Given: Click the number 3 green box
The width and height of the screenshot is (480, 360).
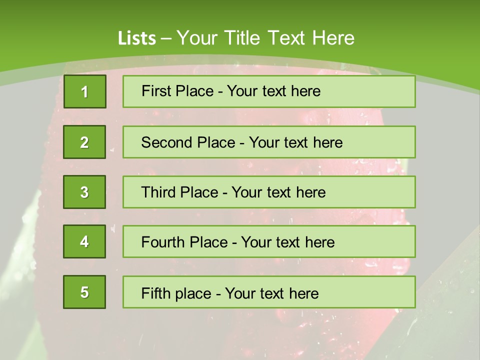Looking at the screenshot, I should click(84, 192).
